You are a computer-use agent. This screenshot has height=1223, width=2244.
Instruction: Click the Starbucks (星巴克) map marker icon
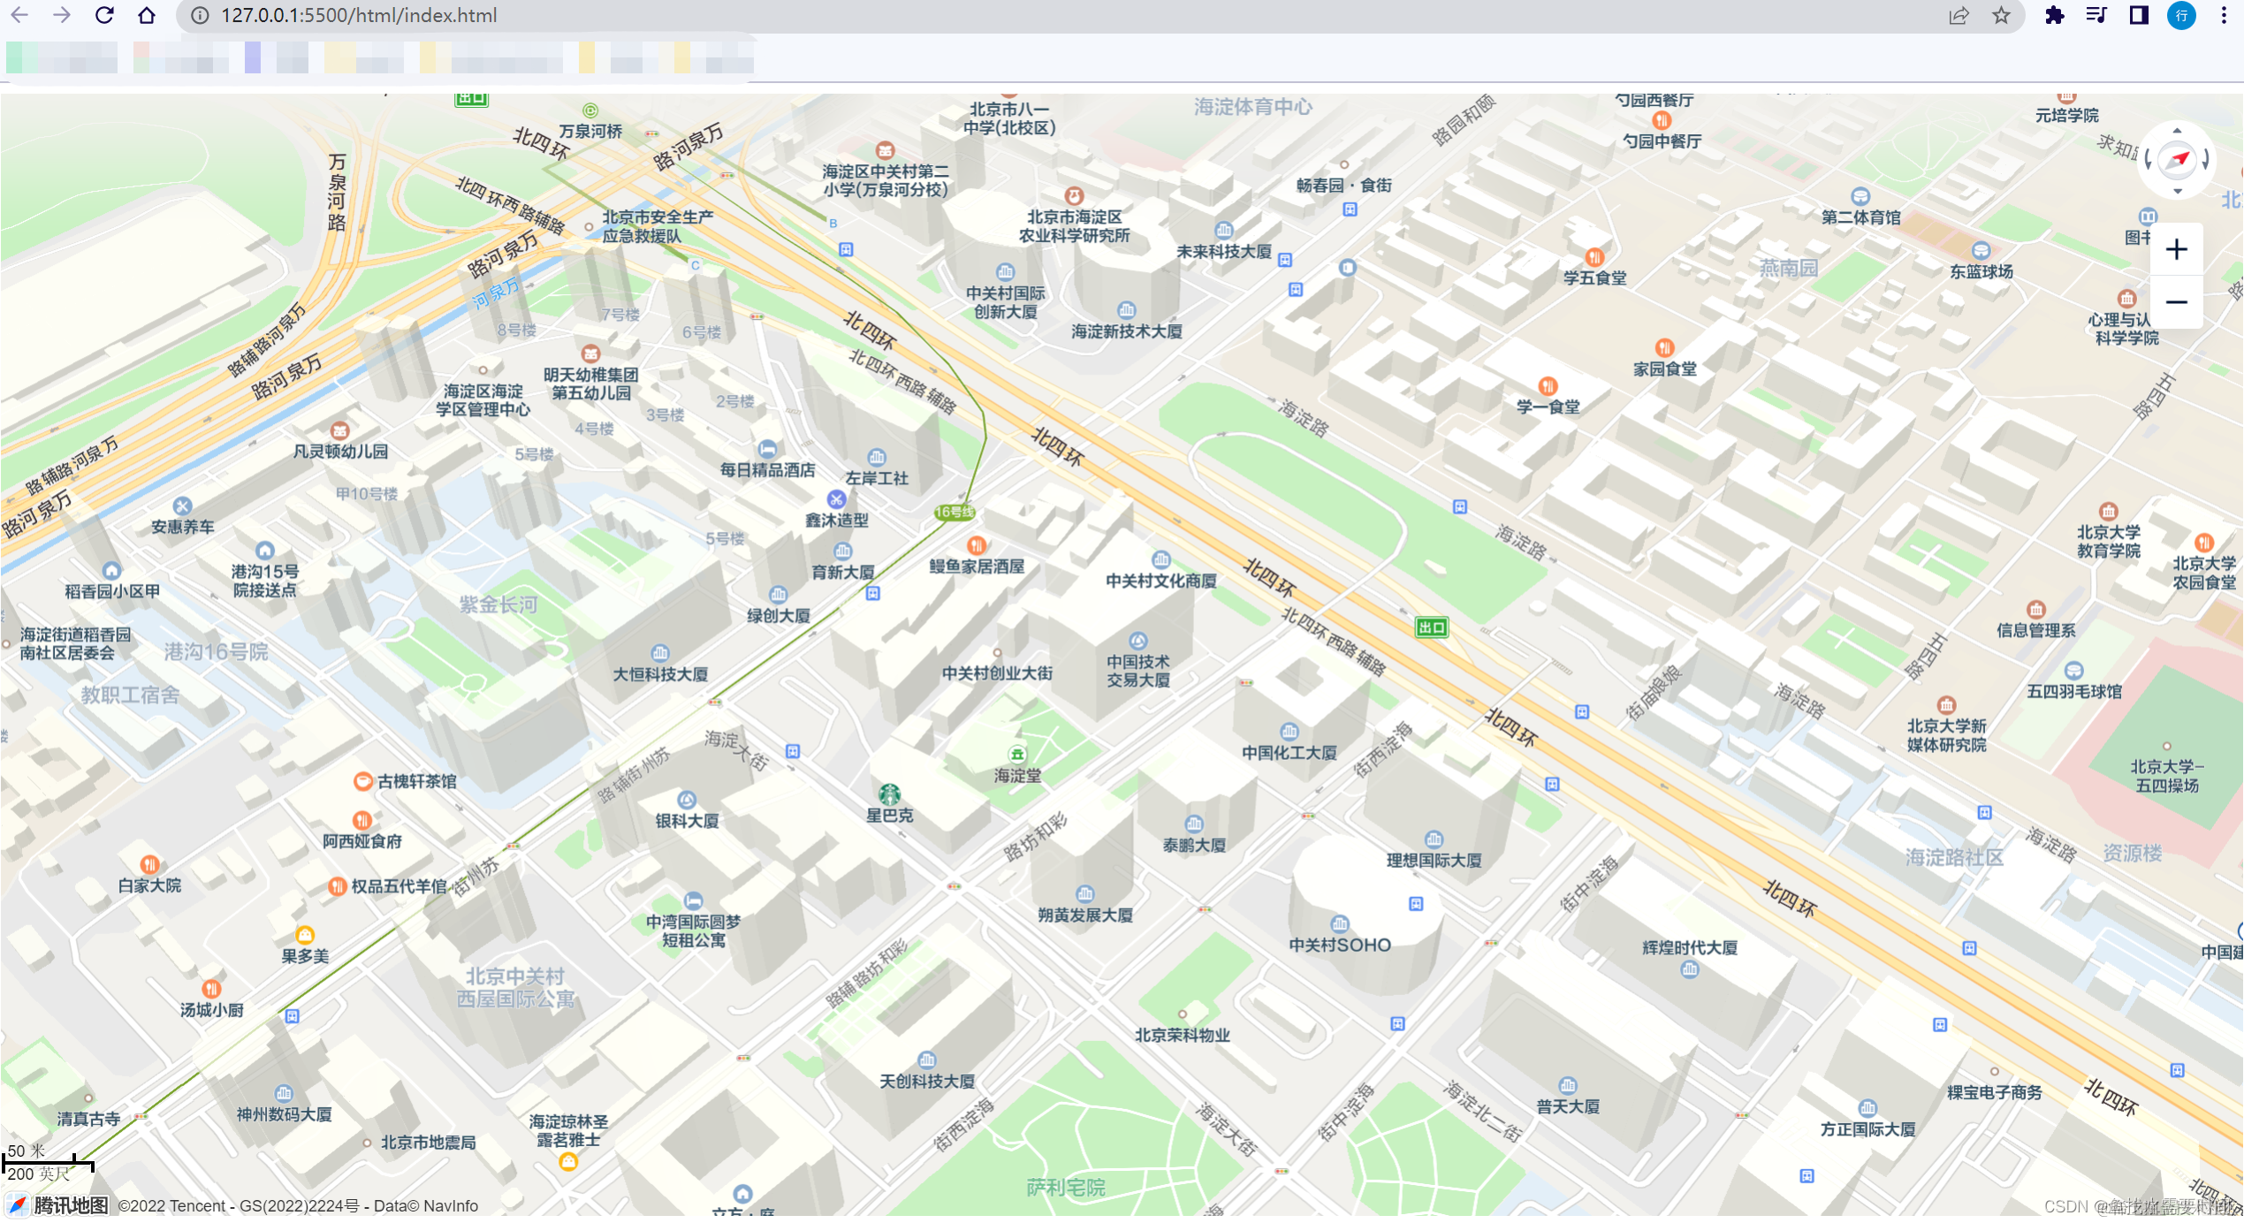(x=889, y=794)
